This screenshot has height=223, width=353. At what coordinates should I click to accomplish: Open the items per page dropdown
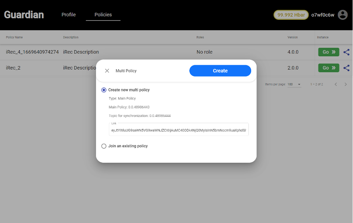294,84
